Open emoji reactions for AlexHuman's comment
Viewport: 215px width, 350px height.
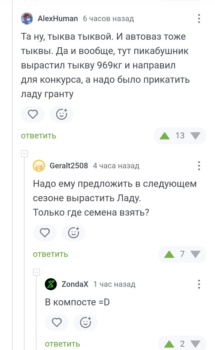coord(61,114)
